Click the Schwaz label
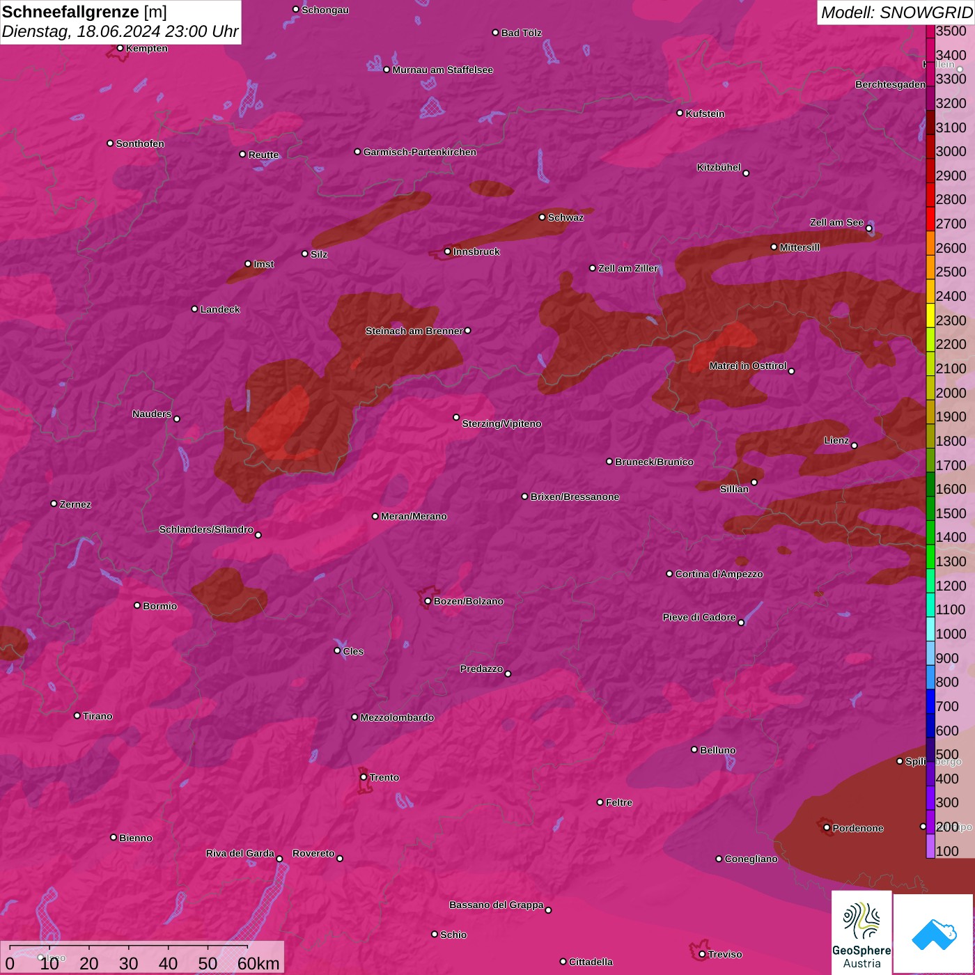 click(x=566, y=217)
